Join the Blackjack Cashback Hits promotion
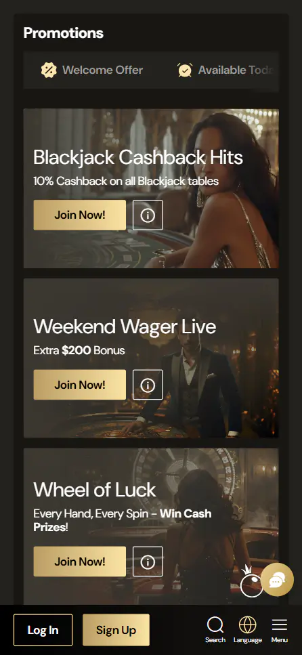The height and width of the screenshot is (655, 302). pyautogui.click(x=80, y=215)
